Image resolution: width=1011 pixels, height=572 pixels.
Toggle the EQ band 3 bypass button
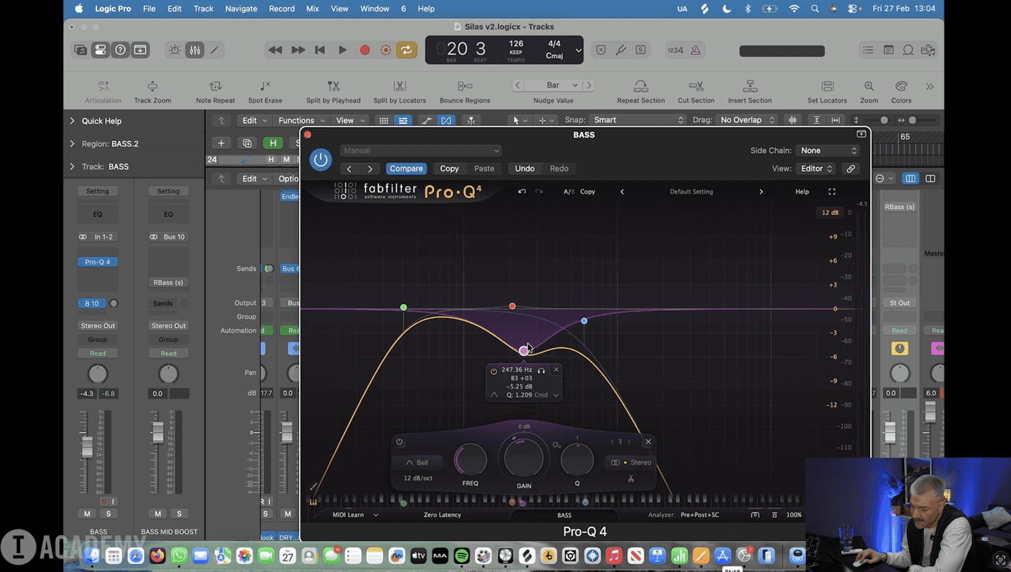400,442
